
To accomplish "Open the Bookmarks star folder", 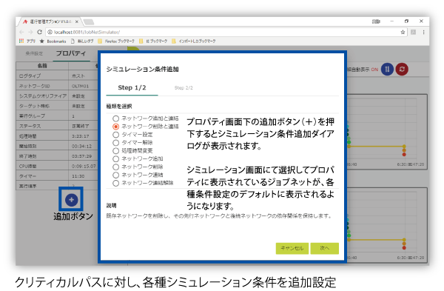I will [53, 41].
